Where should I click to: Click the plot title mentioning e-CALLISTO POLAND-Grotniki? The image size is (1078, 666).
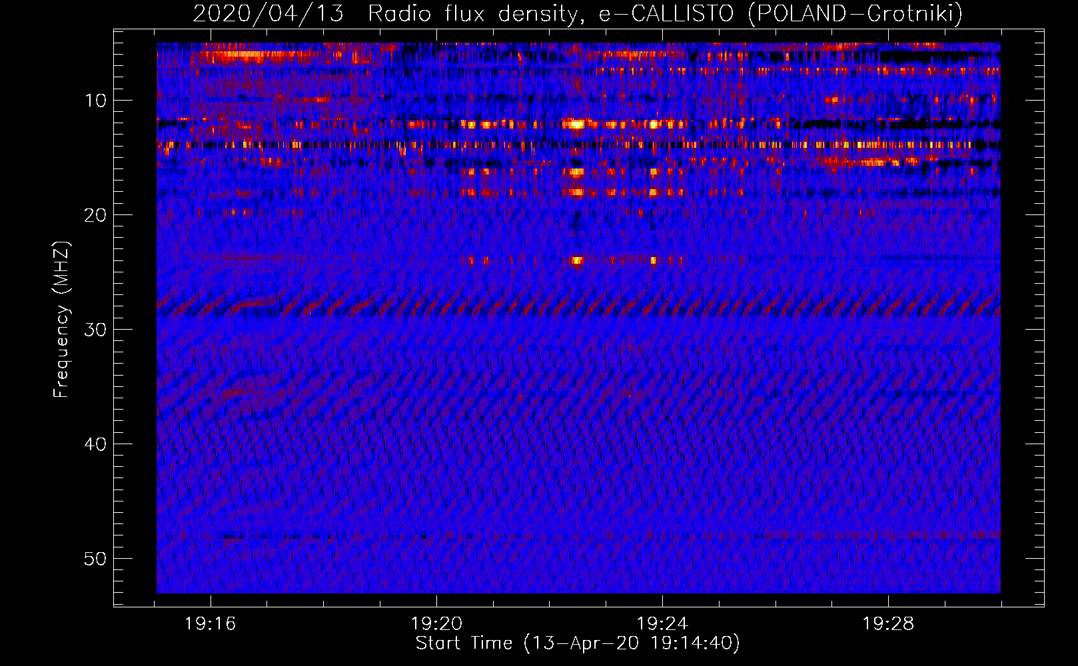pos(578,13)
